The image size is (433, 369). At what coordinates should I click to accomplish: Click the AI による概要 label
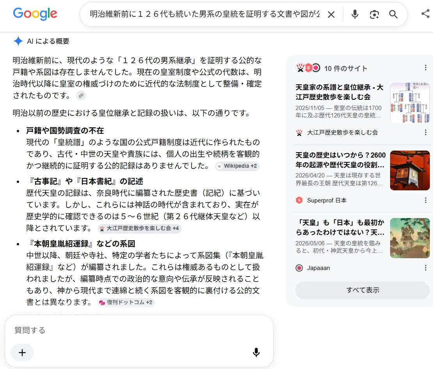tap(48, 41)
